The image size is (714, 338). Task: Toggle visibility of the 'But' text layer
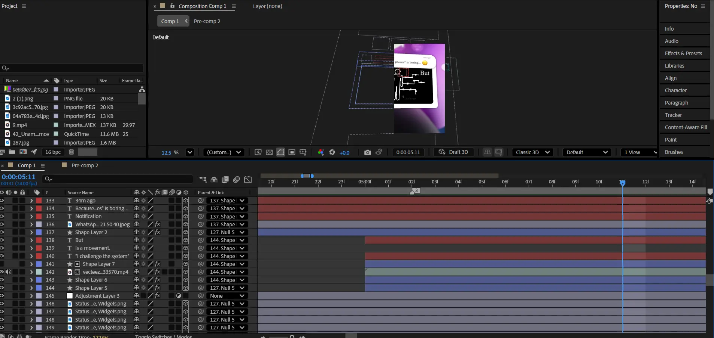pos(2,240)
